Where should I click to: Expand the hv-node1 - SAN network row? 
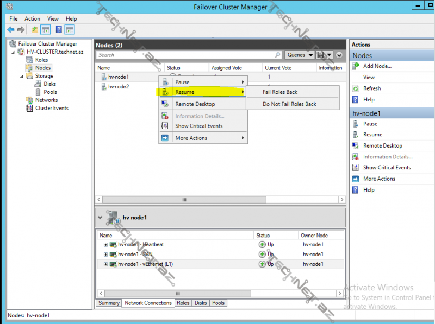pyautogui.click(x=105, y=255)
